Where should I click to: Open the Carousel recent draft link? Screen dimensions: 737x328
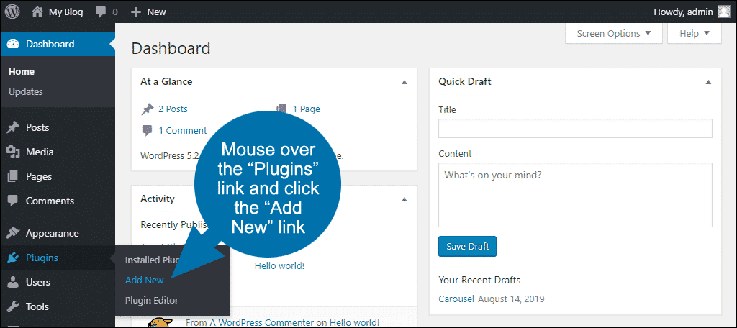pos(456,299)
